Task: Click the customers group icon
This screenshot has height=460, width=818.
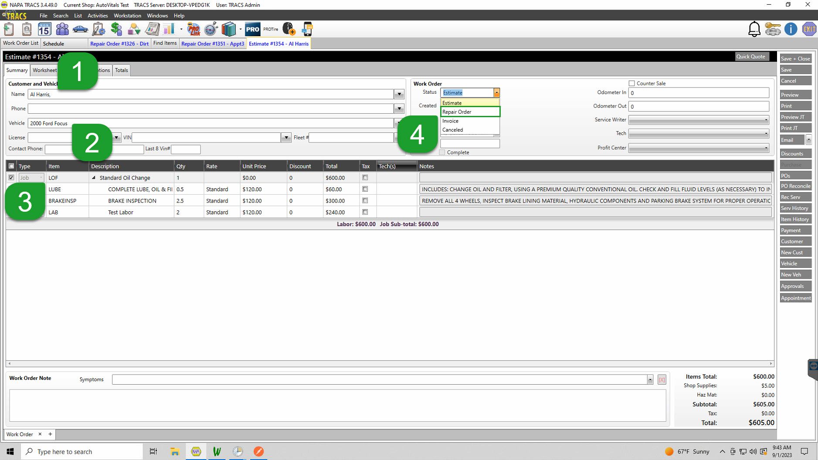Action: click(62, 29)
